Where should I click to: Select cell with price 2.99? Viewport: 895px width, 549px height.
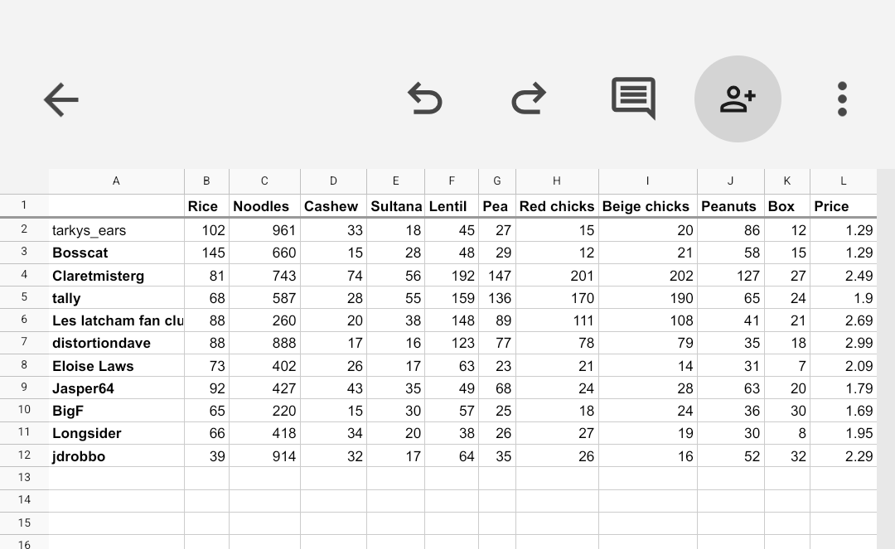[843, 343]
